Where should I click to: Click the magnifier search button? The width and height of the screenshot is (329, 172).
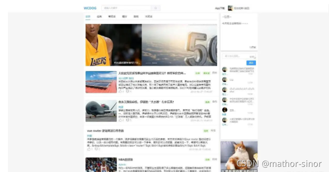tap(155, 8)
